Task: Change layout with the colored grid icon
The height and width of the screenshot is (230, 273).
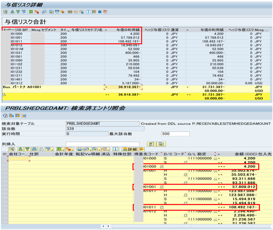Action: tap(70, 12)
